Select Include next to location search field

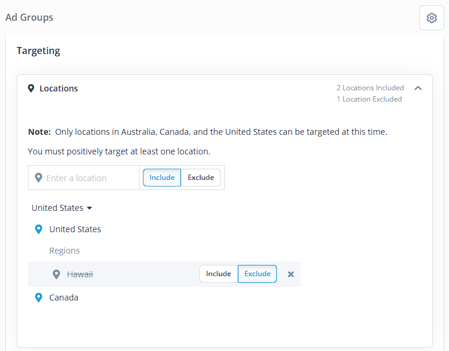coord(162,178)
